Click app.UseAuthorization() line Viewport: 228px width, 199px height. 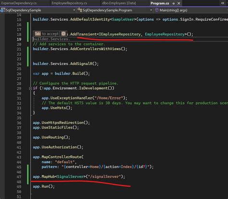click(58, 147)
